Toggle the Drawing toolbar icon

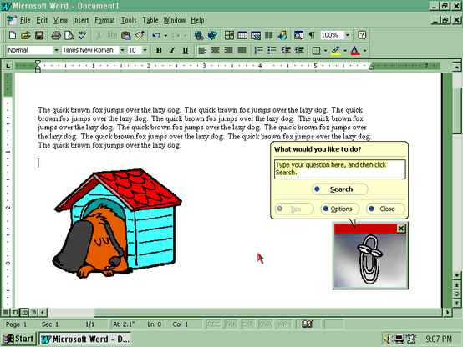(x=282, y=35)
